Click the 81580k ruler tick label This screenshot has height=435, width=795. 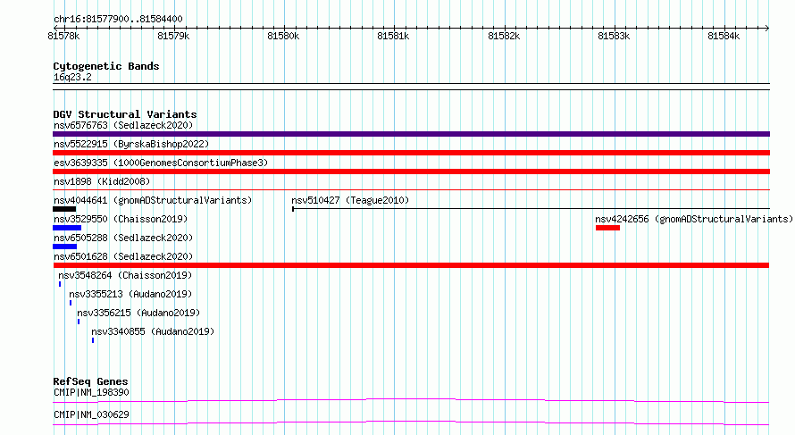coord(283,36)
